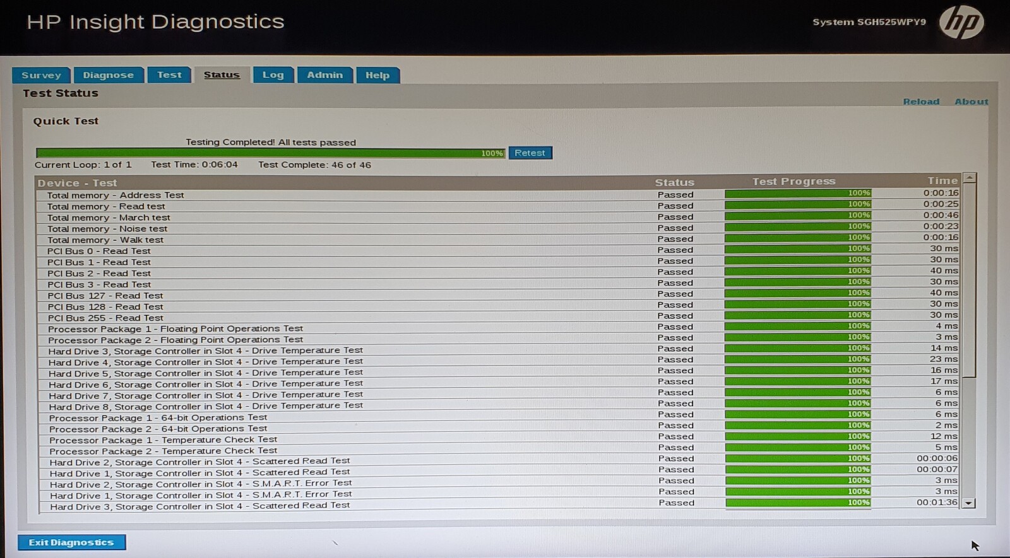
Task: Select Hard Drive 2 S.M.A.R.T. Error Test
Action: click(x=498, y=484)
